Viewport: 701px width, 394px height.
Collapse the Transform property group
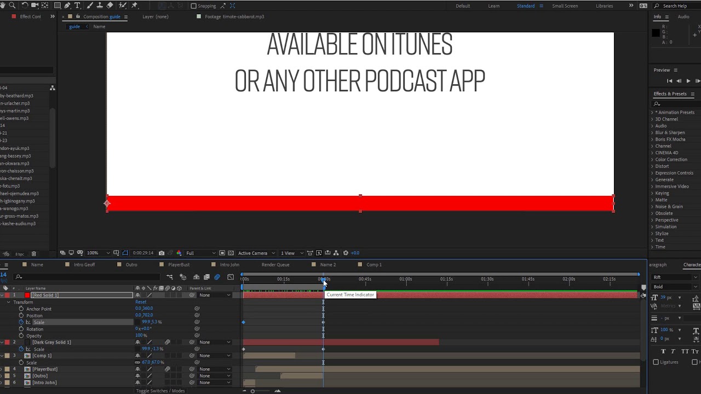[x=9, y=302]
